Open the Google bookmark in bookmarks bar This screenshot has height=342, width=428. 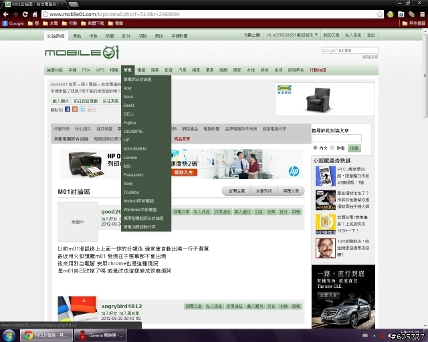pos(13,23)
